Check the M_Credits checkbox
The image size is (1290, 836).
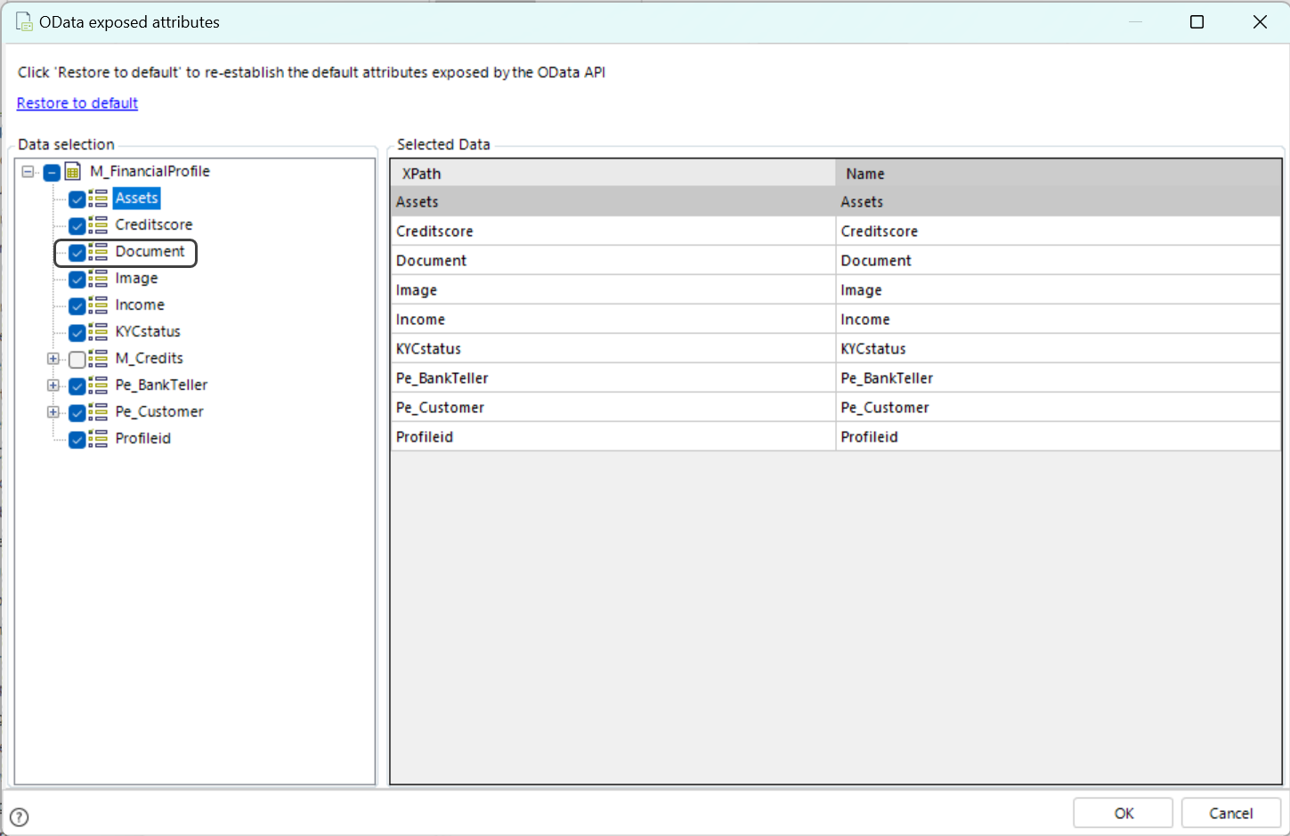point(77,360)
